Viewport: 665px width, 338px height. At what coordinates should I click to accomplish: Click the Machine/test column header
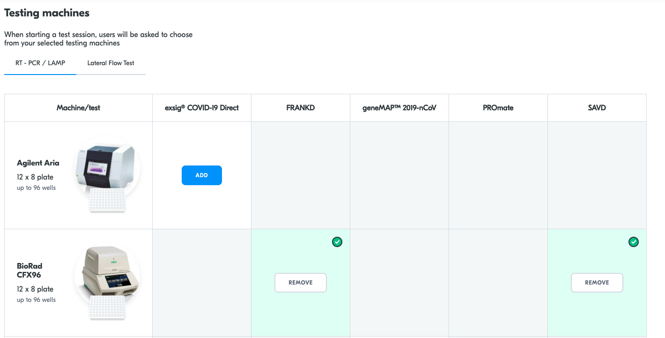[x=78, y=108]
